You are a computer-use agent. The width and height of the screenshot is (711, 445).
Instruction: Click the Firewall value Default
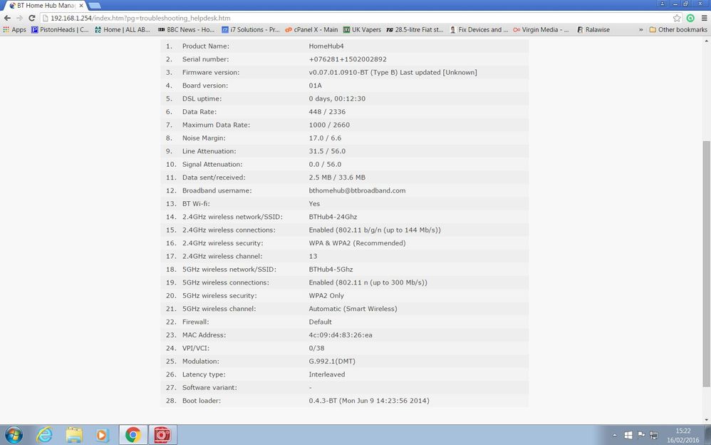pos(320,322)
